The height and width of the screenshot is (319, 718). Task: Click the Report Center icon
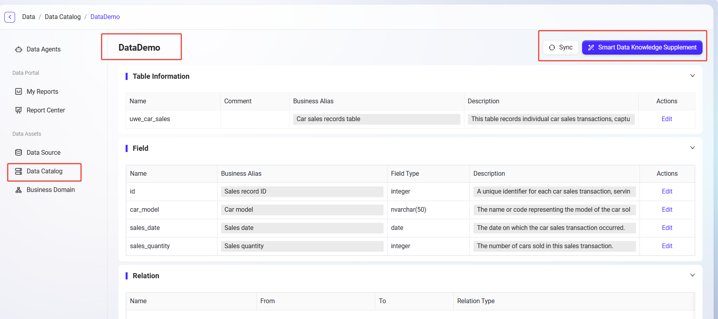(19, 110)
